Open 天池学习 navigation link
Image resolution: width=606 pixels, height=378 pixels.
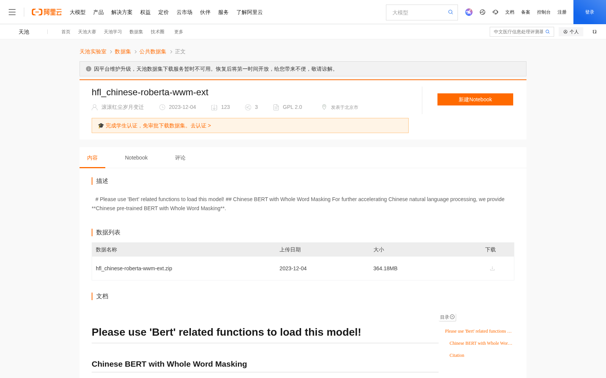pos(113,32)
